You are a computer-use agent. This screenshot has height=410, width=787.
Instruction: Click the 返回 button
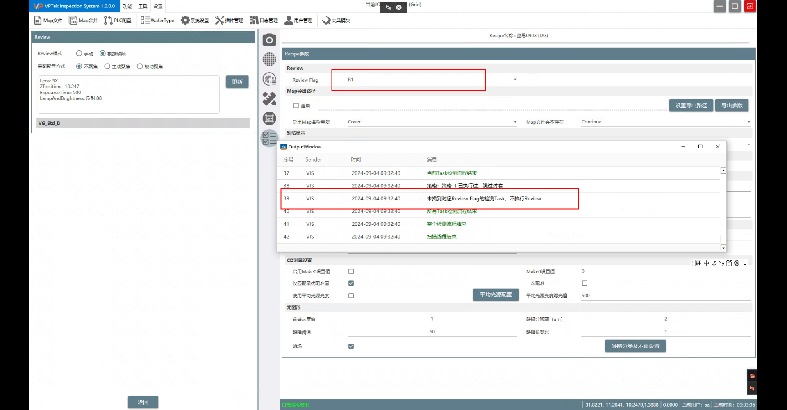pos(143,402)
